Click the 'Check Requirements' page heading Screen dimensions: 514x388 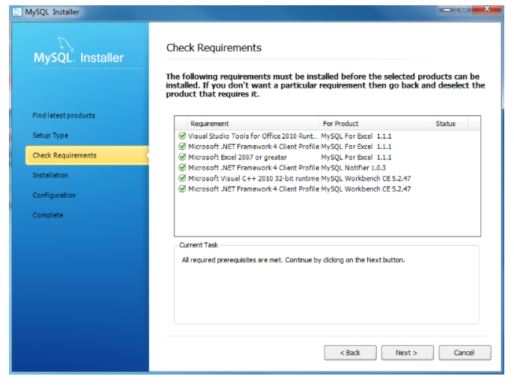214,48
